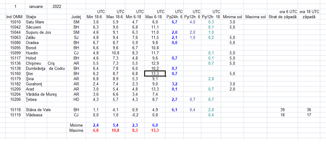326x164 pixels.
Task: Click the 'Şiria' station cell
Action: [36, 79]
